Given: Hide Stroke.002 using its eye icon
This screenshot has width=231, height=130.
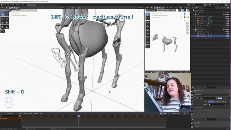Looking at the screenshot, I should pyautogui.click(x=226, y=36).
